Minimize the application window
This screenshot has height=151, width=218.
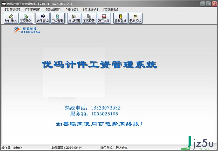(203, 4)
